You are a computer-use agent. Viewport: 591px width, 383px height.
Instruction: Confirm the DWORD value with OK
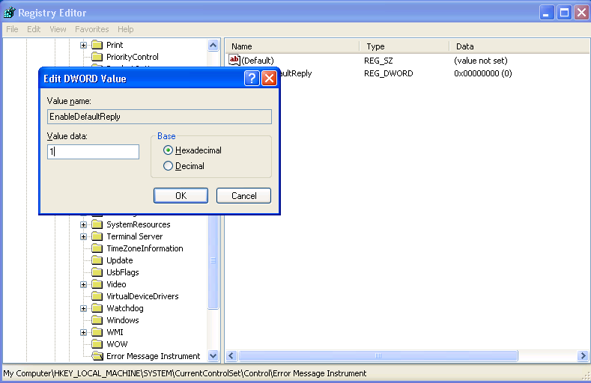[x=181, y=195]
